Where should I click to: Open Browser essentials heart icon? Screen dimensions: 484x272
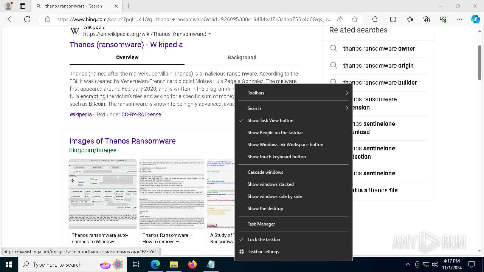point(443,19)
